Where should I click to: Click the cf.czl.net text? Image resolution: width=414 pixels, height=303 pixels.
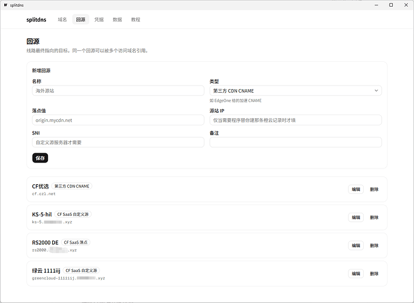pyautogui.click(x=44, y=194)
